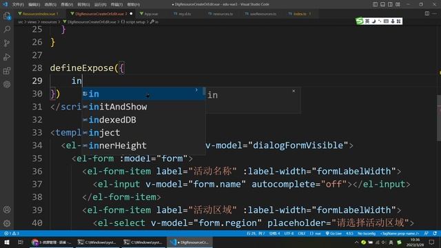
Task: Toggle secondary side bar layout button
Action: [390, 4]
